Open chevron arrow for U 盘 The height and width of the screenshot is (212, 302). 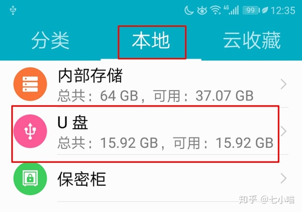(283, 131)
